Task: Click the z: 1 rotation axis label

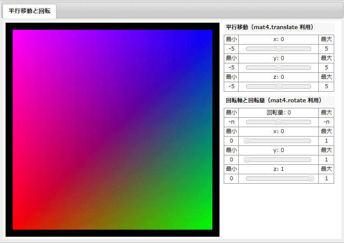Action: (x=279, y=169)
